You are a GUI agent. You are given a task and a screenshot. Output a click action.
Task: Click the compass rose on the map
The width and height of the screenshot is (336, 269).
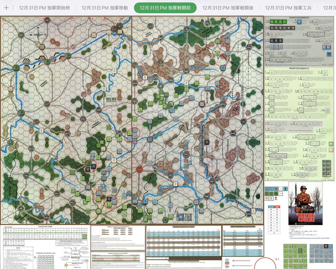tap(38, 34)
